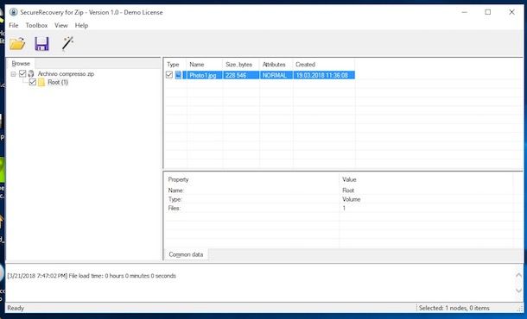Click the SecureRecovery app icon in title bar

[x=14, y=12]
